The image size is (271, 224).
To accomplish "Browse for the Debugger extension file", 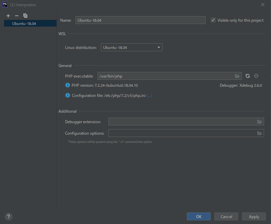I will pyautogui.click(x=260, y=122).
